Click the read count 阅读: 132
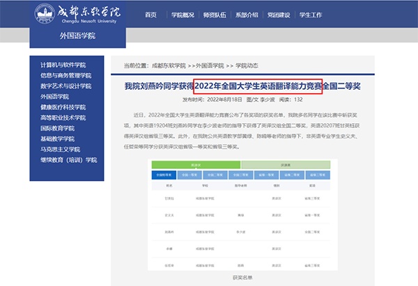The height and width of the screenshot is (286, 418). coord(291,100)
